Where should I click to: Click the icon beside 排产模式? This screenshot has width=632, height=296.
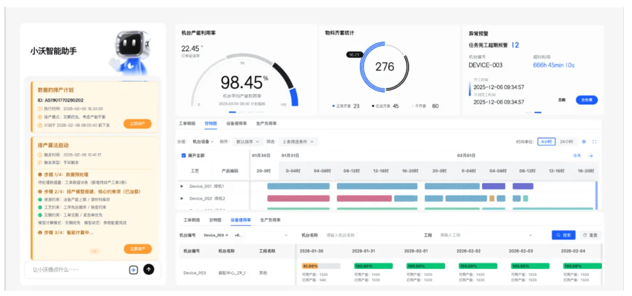pos(40,117)
